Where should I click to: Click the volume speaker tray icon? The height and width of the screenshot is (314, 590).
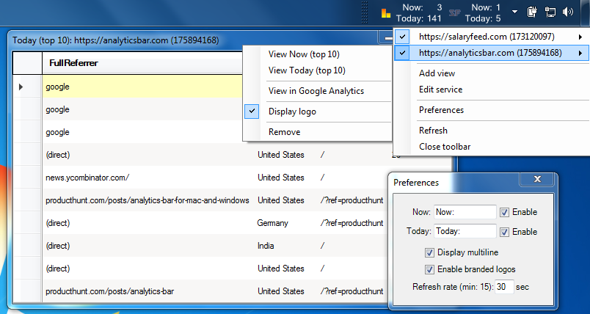[x=568, y=12]
